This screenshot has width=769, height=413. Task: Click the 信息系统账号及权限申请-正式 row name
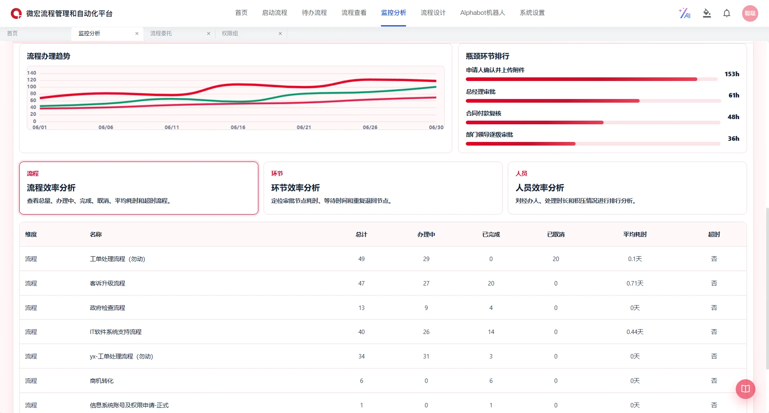129,405
